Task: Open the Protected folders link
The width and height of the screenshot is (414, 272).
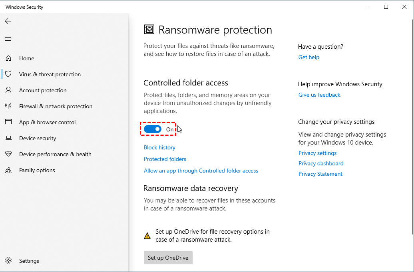Action: pos(165,159)
